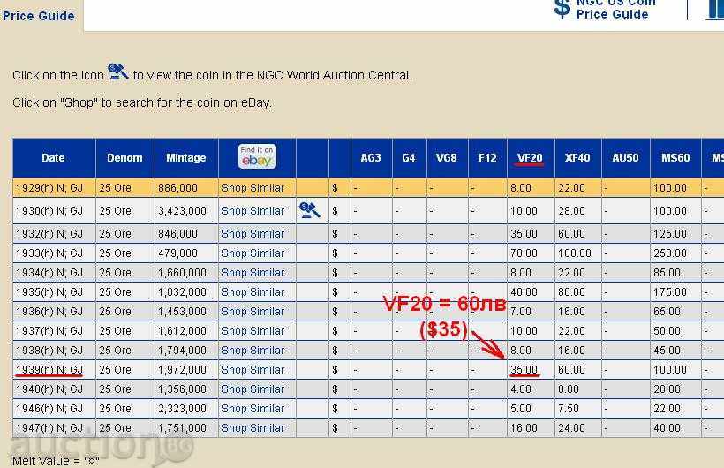Click the VF20 column header
The height and width of the screenshot is (468, 724).
point(530,158)
